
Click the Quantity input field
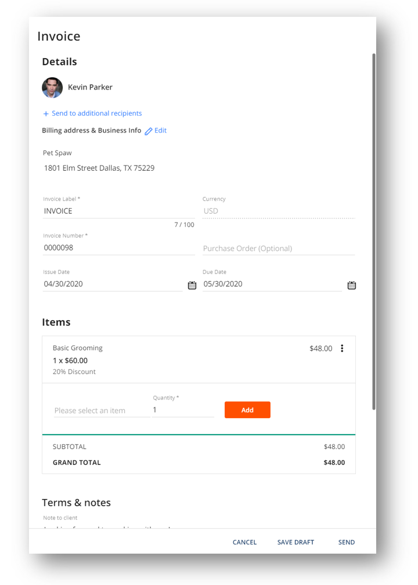coord(183,410)
